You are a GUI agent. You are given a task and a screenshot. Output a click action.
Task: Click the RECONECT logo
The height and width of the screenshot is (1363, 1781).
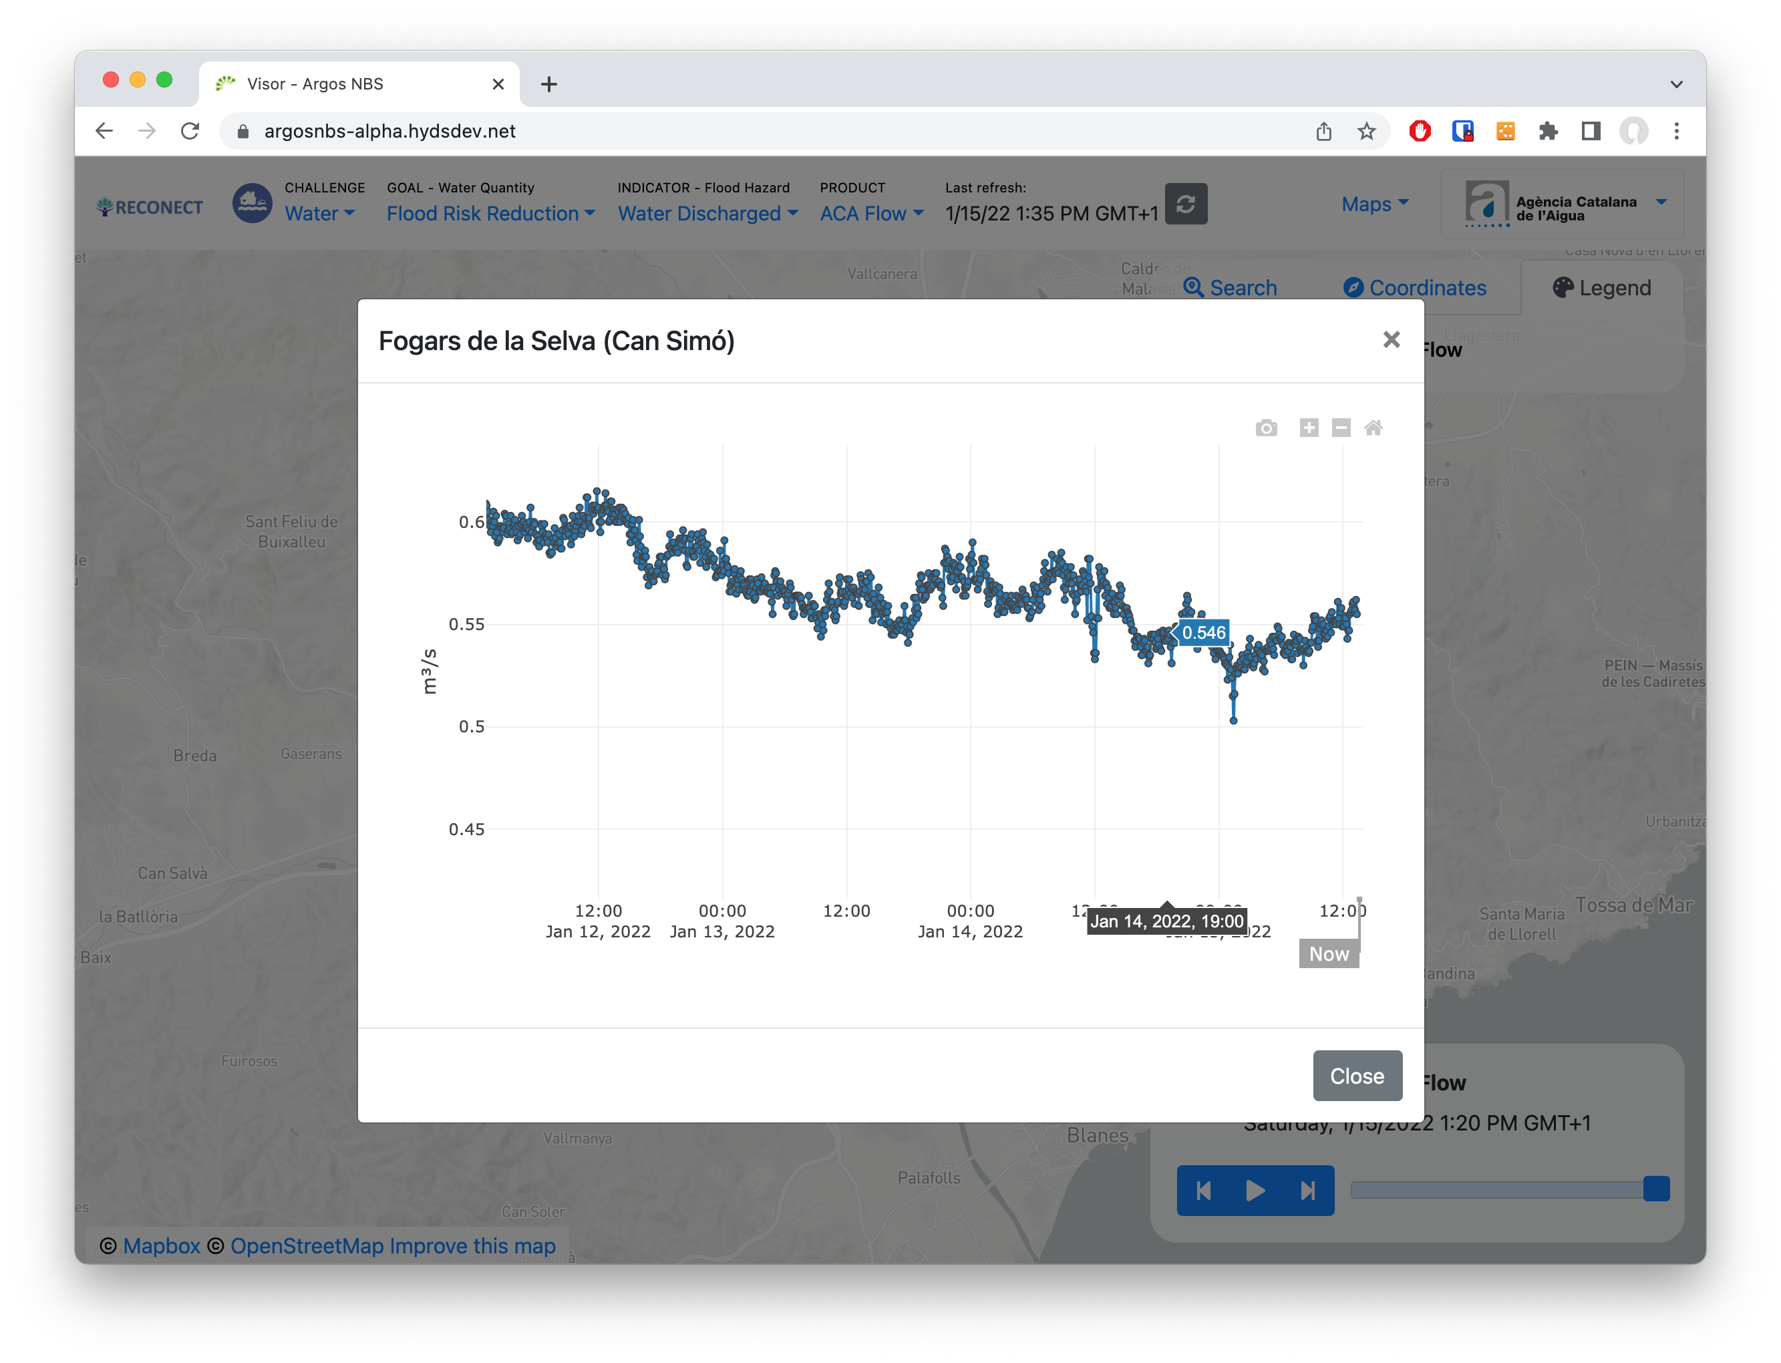tap(150, 207)
